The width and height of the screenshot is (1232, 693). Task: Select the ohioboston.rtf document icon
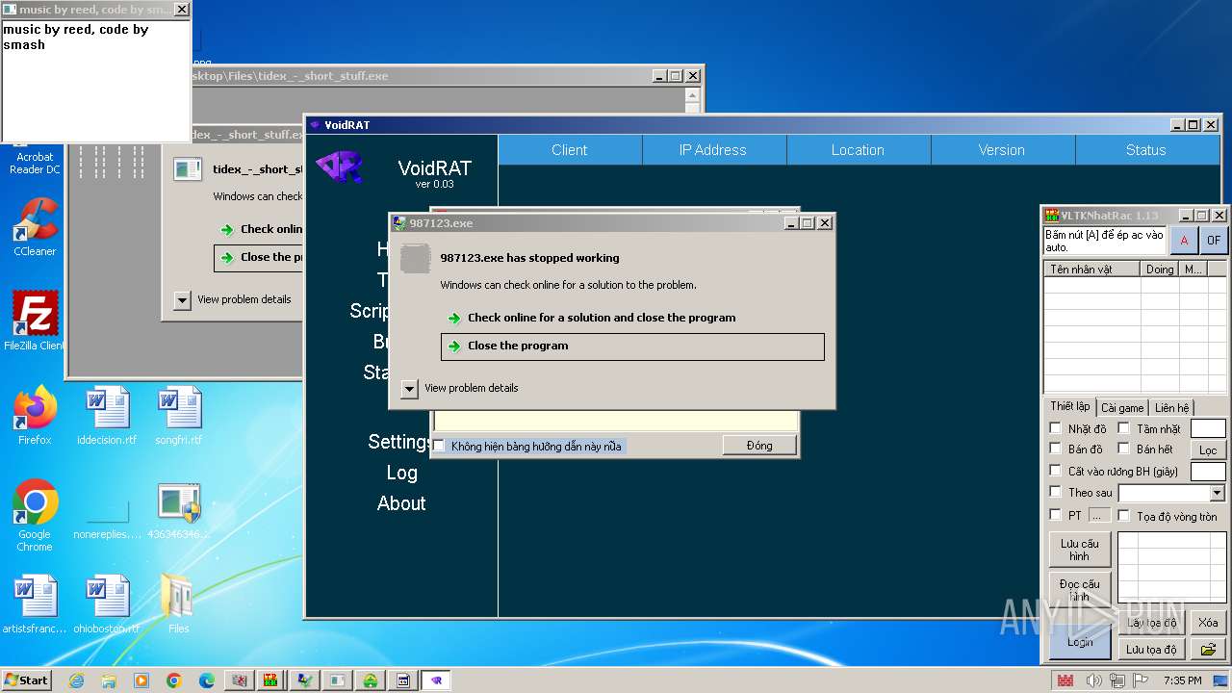[x=107, y=604]
